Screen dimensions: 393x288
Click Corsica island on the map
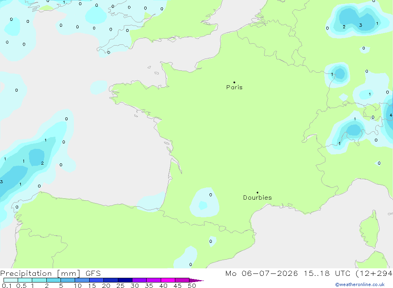369,229
